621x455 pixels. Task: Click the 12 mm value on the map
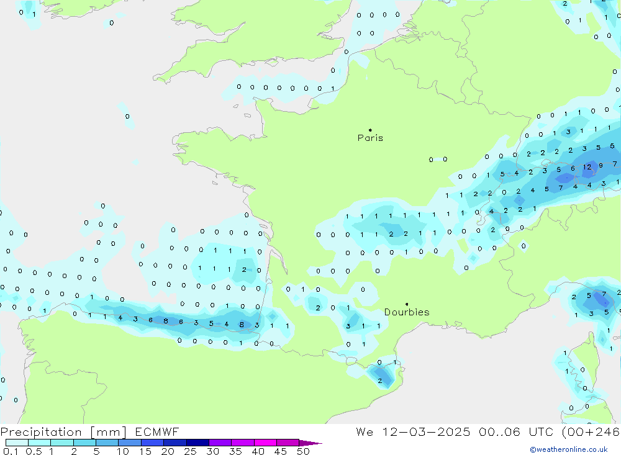click(587, 167)
